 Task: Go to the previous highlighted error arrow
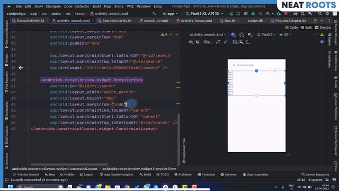[x=171, y=34]
